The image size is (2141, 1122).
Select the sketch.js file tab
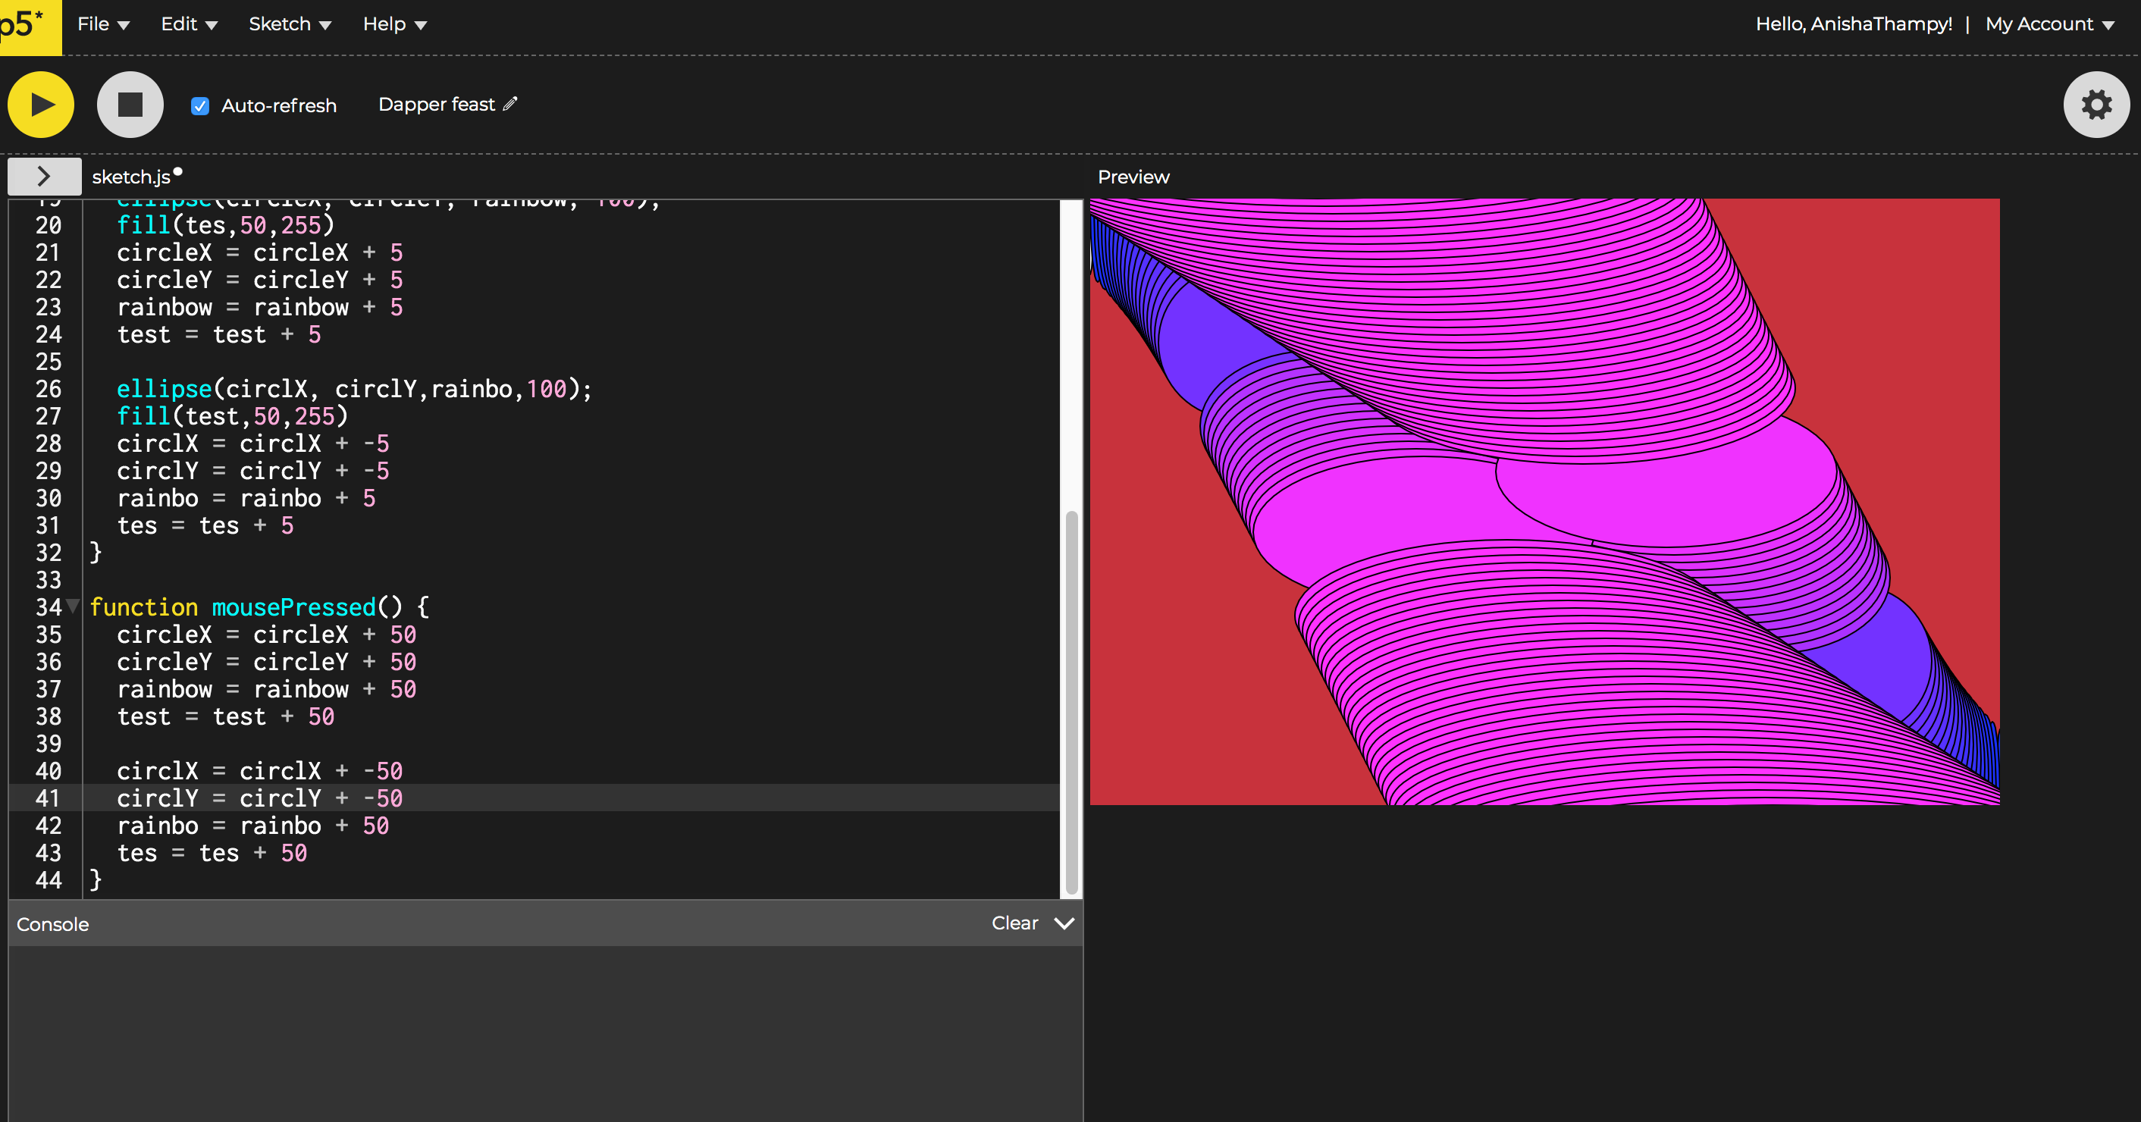pos(131,177)
